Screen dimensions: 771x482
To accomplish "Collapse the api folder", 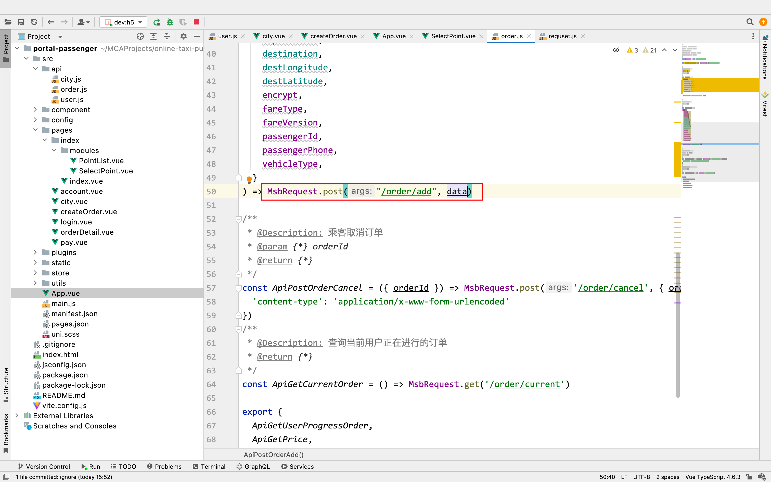I will click(x=35, y=69).
